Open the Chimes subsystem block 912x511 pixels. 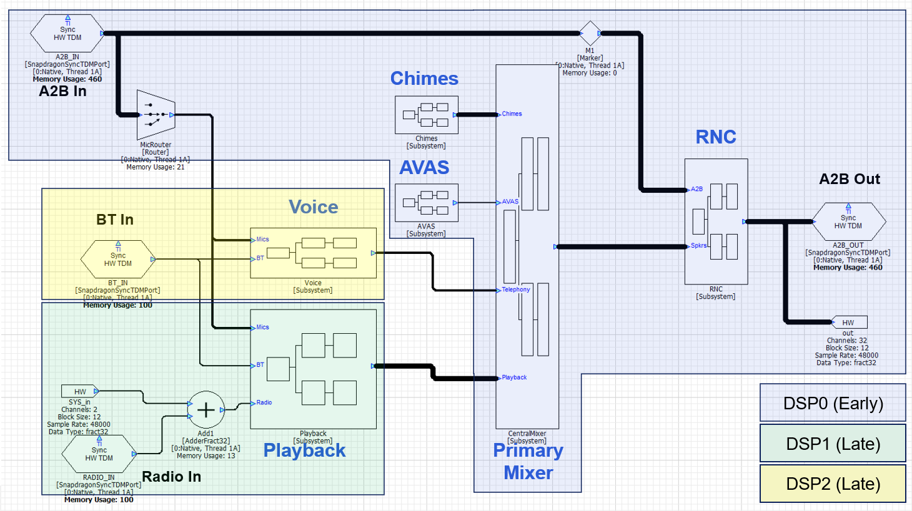(427, 115)
